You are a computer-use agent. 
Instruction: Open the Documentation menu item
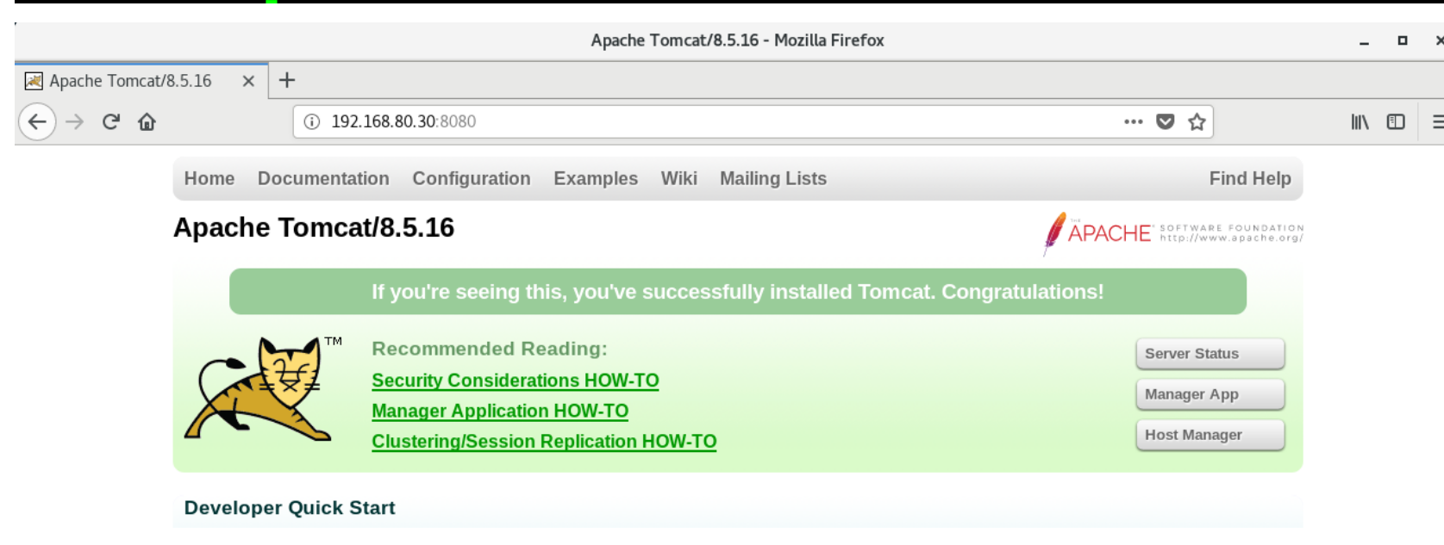pos(323,178)
